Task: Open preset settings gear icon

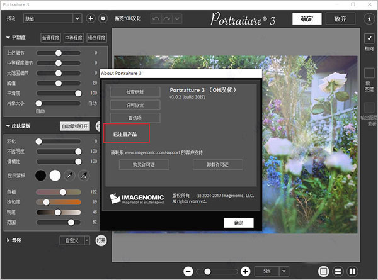Action: (x=103, y=19)
